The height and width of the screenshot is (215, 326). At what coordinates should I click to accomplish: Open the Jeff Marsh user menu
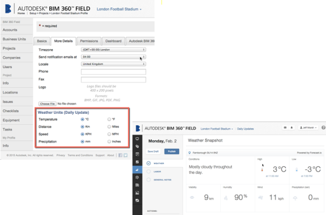click(x=308, y=127)
